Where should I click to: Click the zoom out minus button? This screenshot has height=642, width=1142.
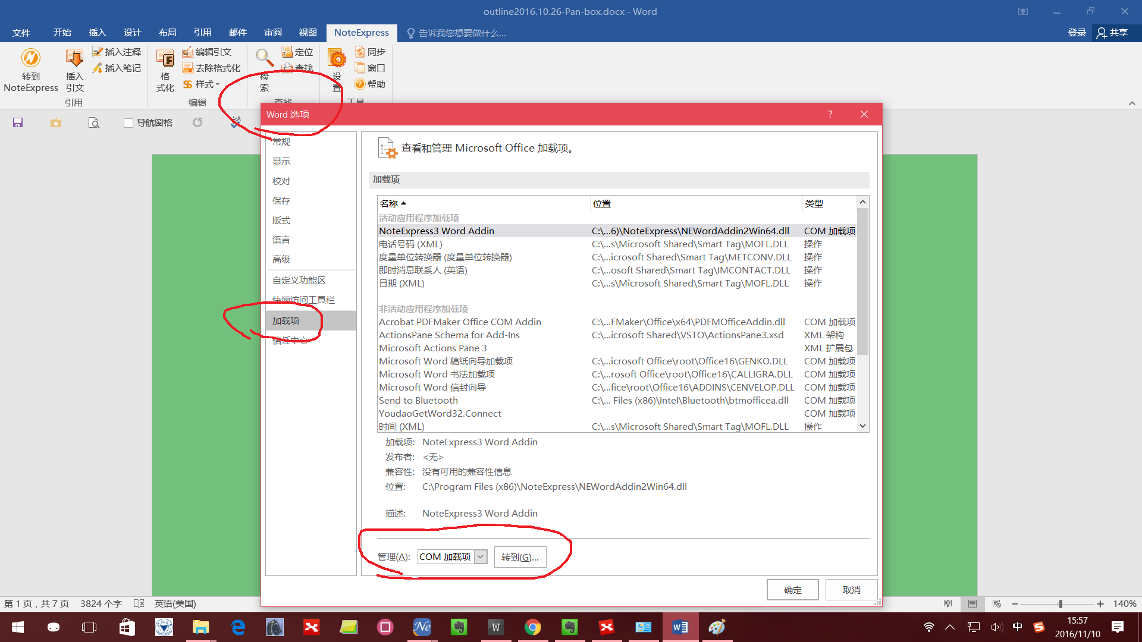1015,604
